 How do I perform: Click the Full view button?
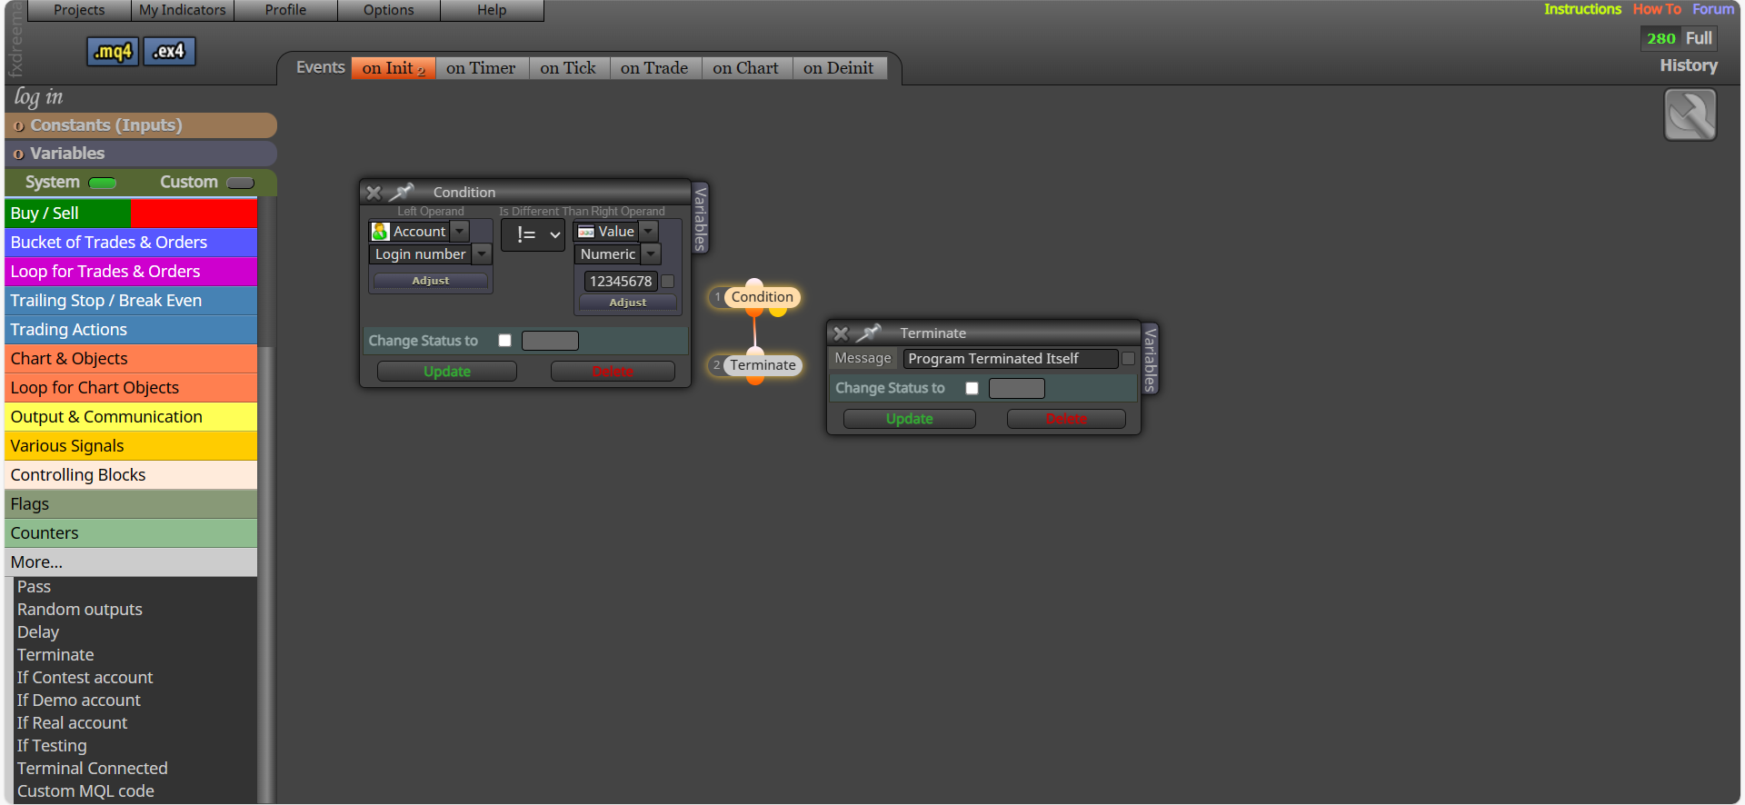[x=1699, y=38]
